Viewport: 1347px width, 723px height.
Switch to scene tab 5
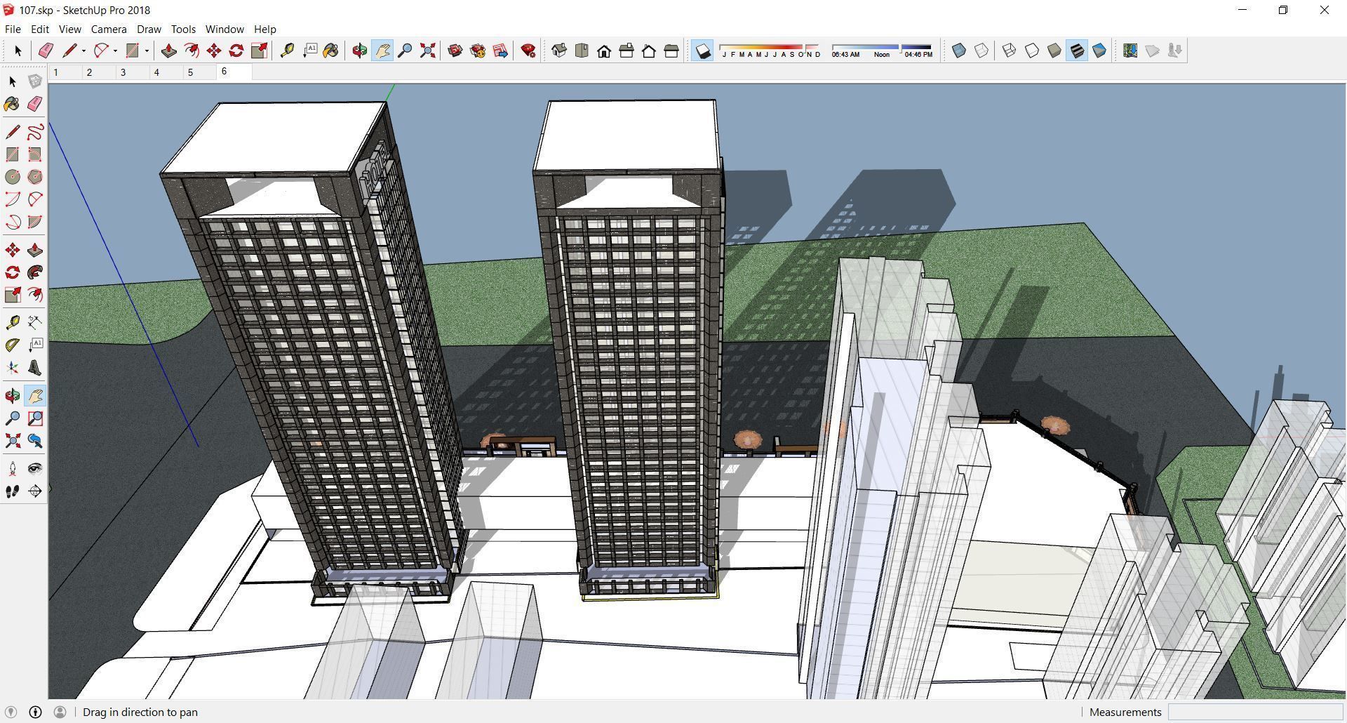199,72
